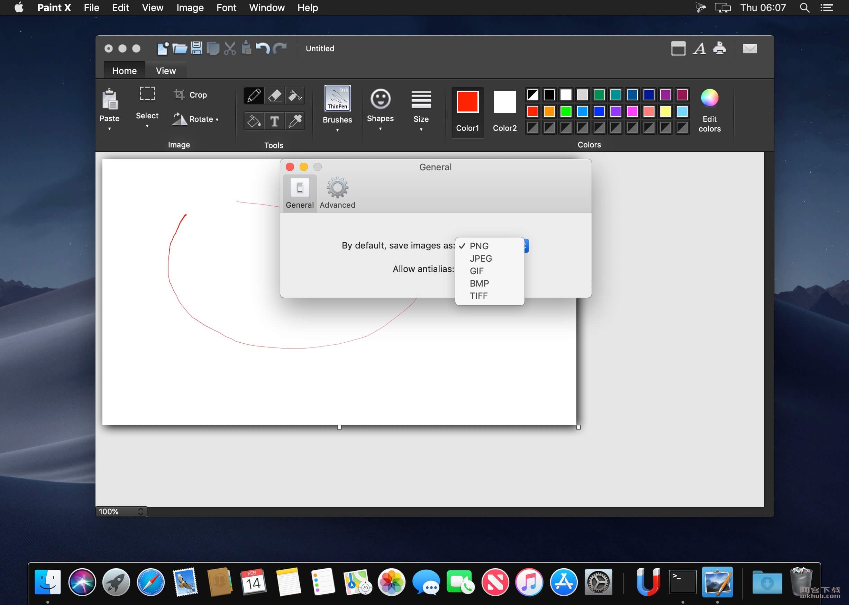
Task: Open Terminal from the Dock
Action: [x=682, y=582]
